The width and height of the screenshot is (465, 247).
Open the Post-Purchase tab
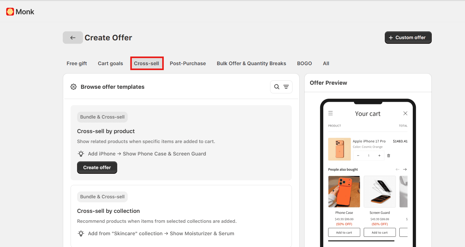tap(188, 63)
